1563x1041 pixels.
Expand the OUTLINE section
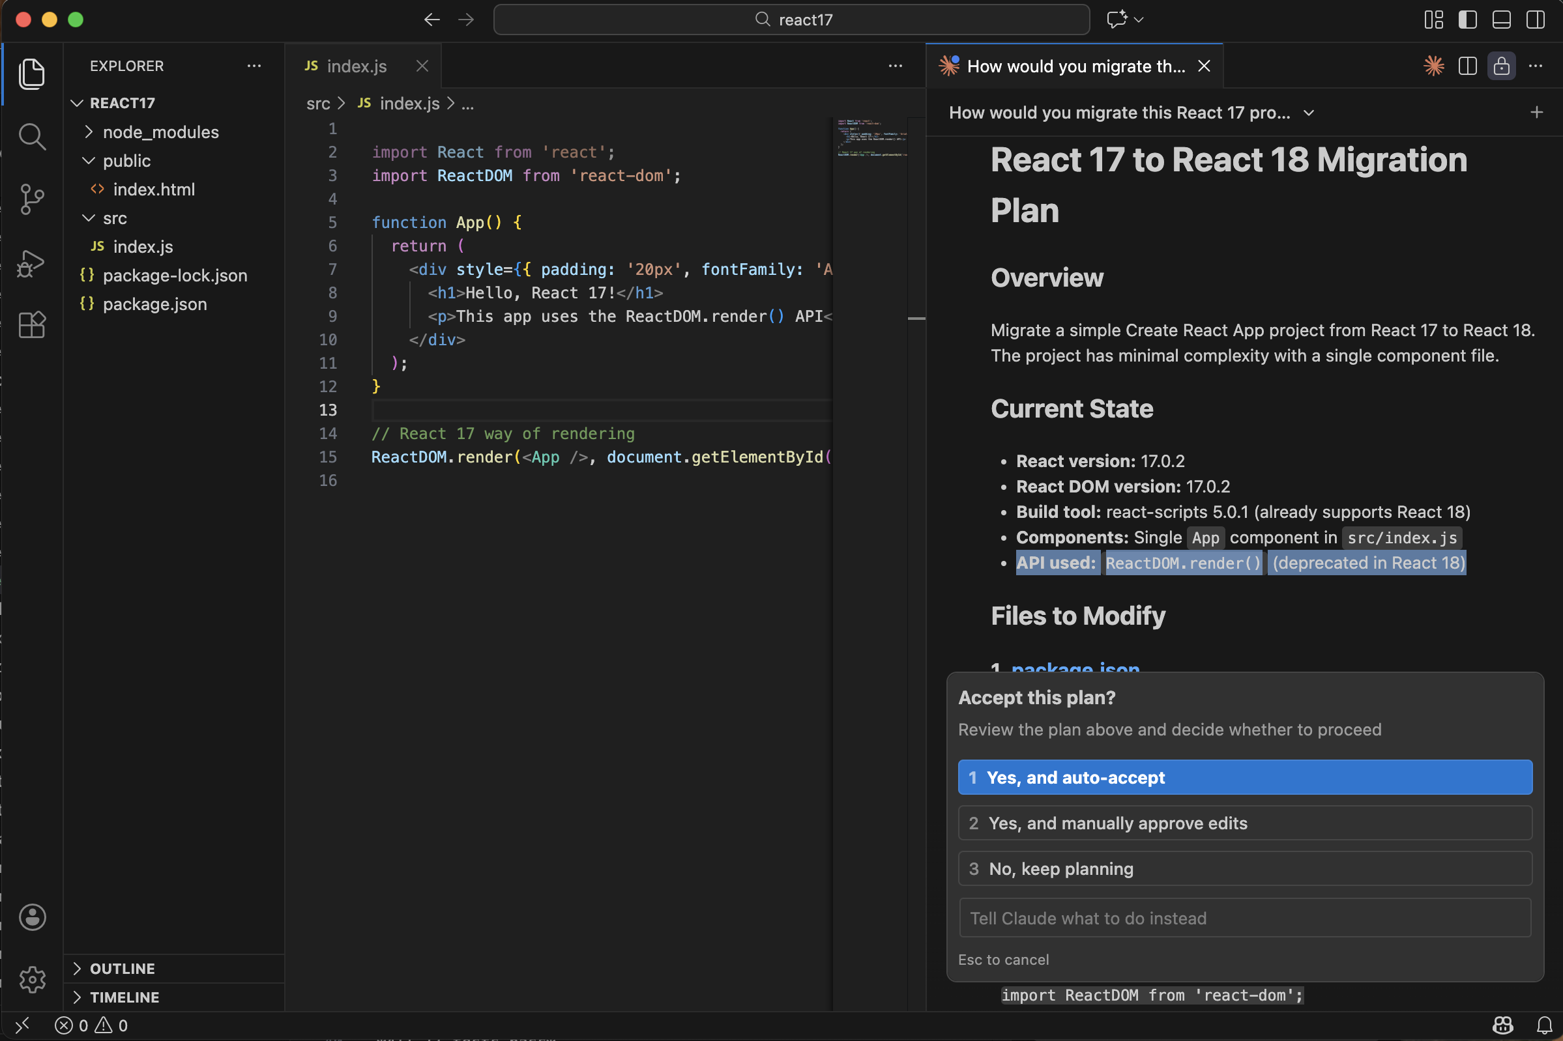click(123, 969)
